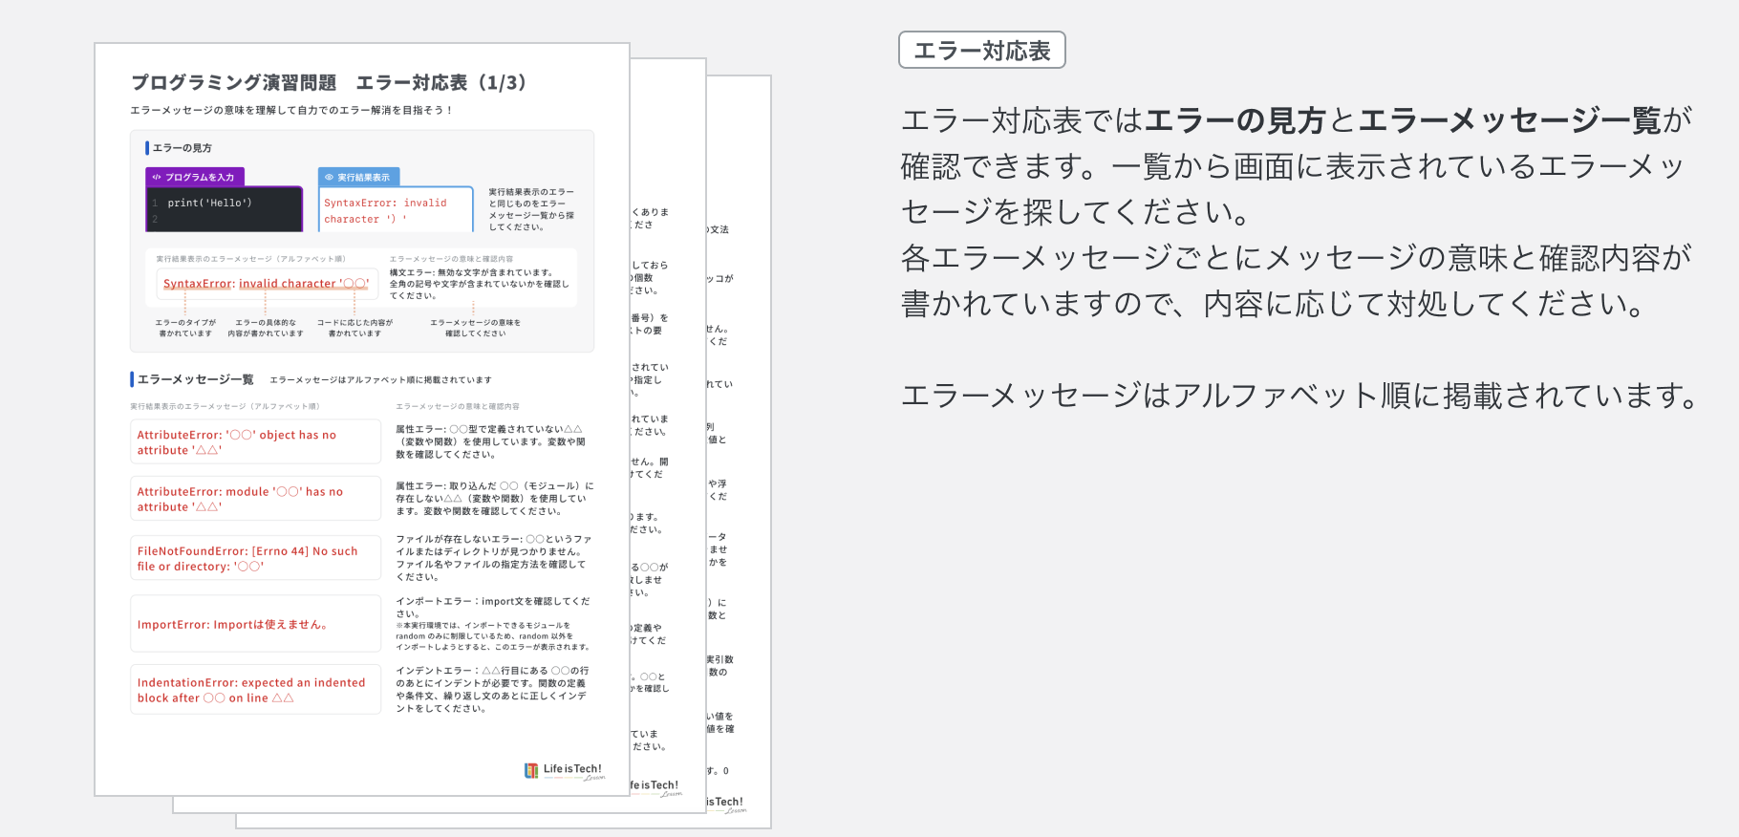The height and width of the screenshot is (837, 1739).
Task: Click the underlined 'SyntaxError: invalid character' example message
Action: click(x=266, y=284)
